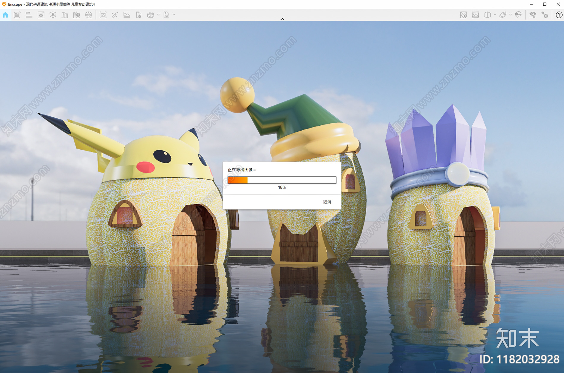This screenshot has height=373, width=564.
Task: Click the EXE standalone export icon
Action: 166,15
